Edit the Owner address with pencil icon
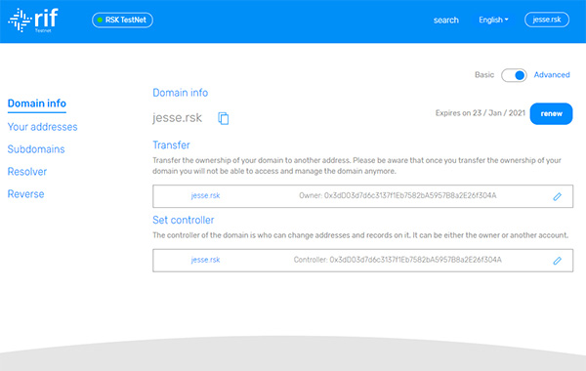Image resolution: width=586 pixels, height=371 pixels. click(x=557, y=196)
